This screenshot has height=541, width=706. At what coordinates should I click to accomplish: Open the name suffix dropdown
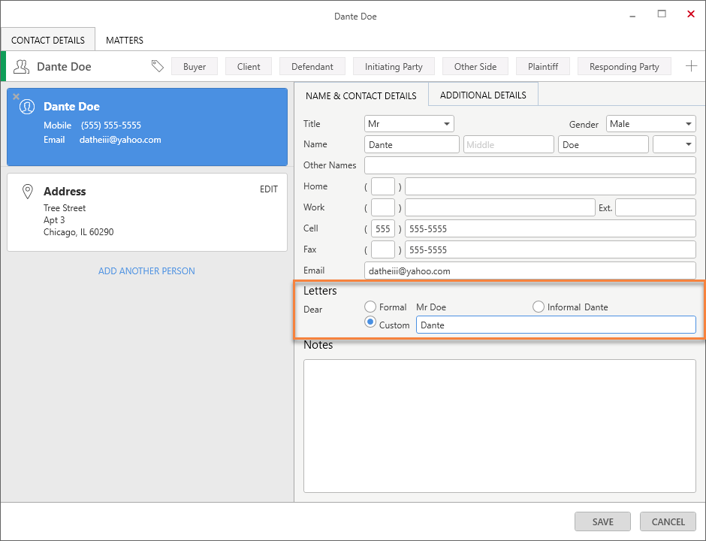(x=674, y=144)
